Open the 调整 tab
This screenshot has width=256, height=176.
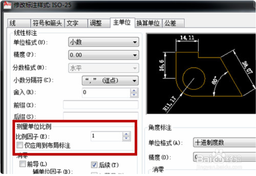pyautogui.click(x=99, y=23)
